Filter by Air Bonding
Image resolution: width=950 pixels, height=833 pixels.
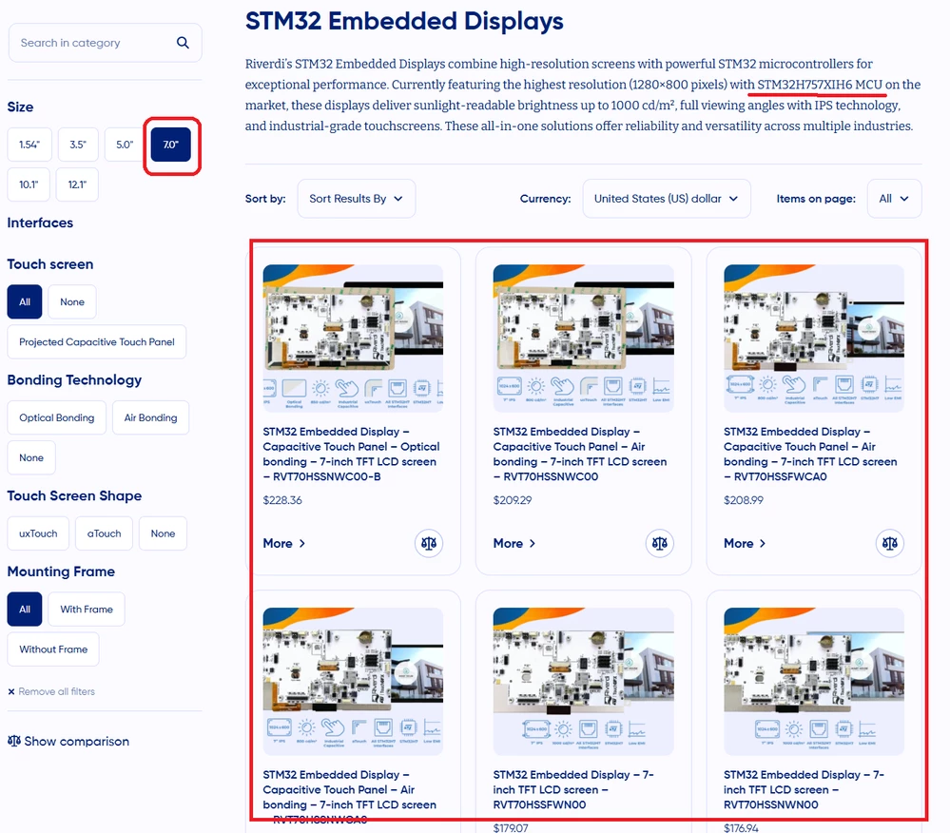click(x=151, y=417)
